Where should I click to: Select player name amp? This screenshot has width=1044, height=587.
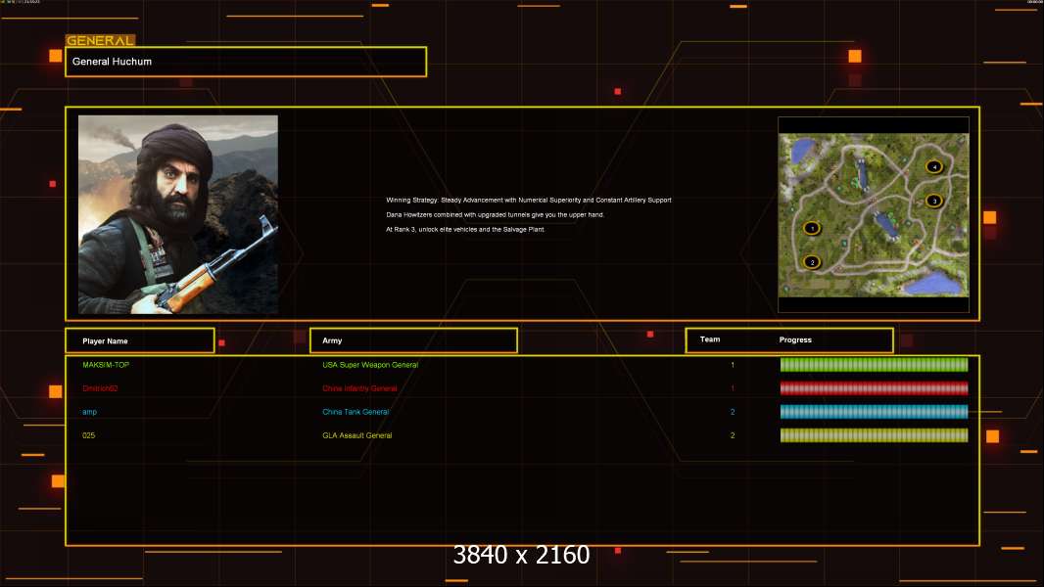click(89, 412)
